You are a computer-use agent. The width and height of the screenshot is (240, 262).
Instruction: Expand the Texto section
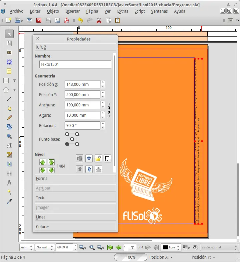75,198
